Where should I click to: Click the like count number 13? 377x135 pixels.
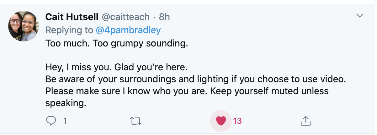pos(237,121)
